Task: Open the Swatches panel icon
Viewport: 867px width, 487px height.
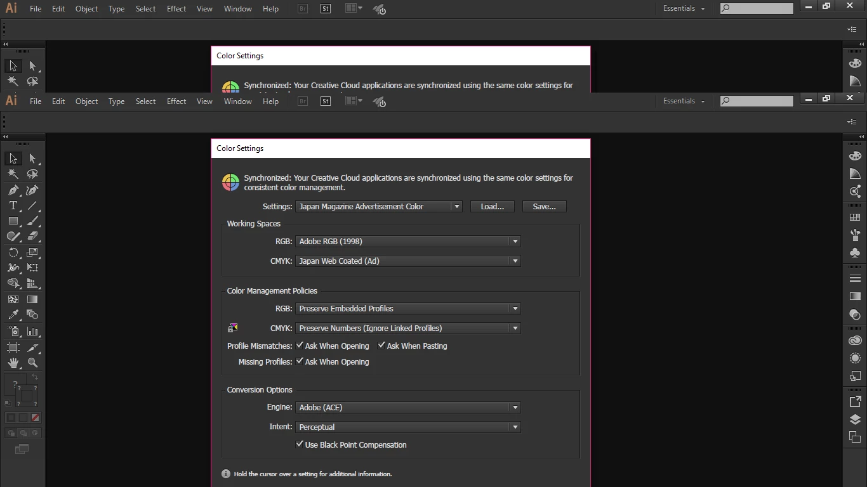Action: tap(855, 217)
